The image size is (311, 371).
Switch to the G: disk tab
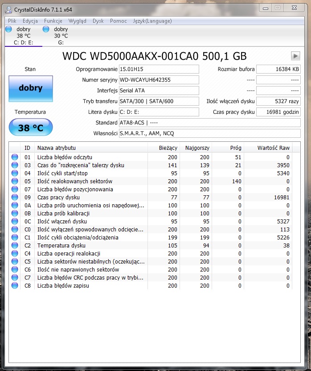[x=61, y=36]
